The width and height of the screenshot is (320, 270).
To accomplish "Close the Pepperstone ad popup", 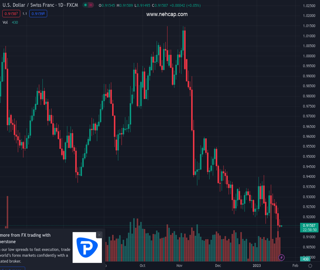I will [x=99, y=235].
